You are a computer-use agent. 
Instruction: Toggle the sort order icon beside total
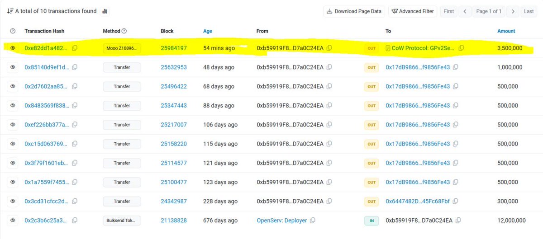(x=10, y=11)
